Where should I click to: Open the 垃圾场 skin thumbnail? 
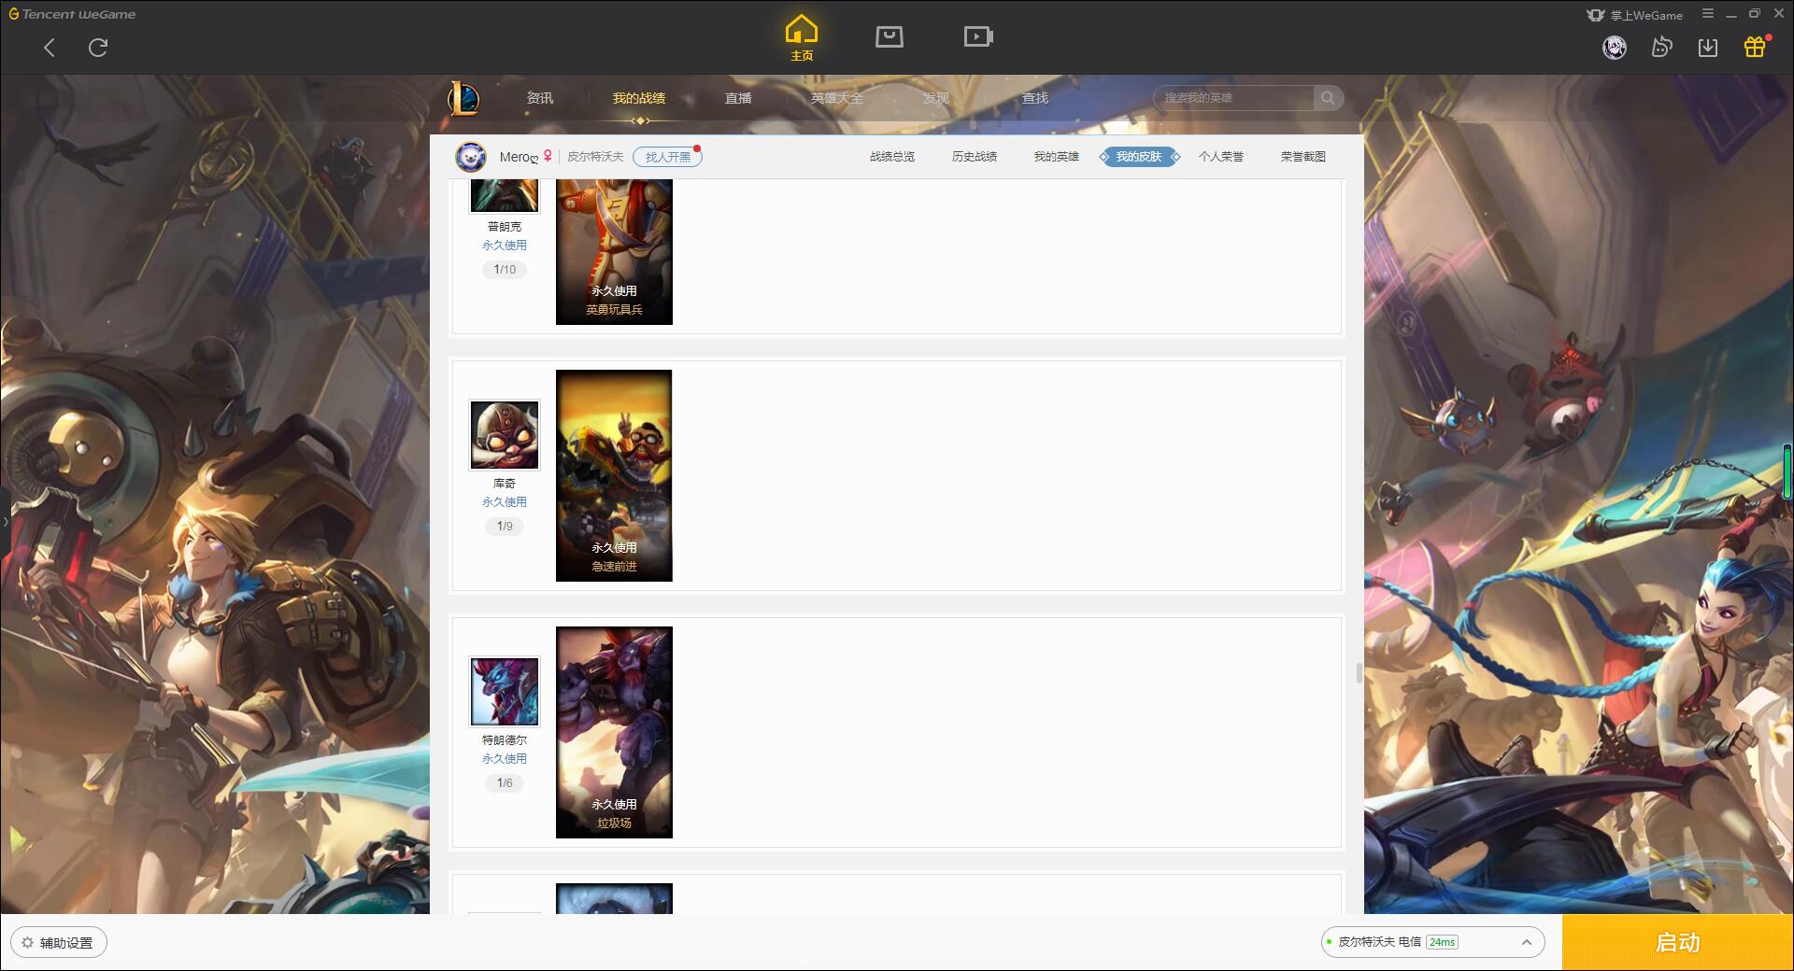(x=614, y=732)
